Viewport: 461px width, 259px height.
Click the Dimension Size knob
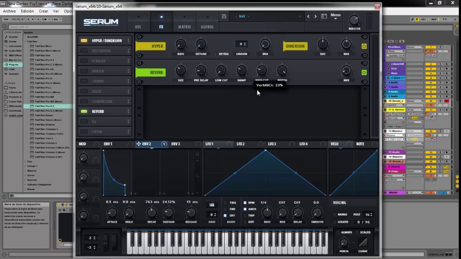click(323, 44)
